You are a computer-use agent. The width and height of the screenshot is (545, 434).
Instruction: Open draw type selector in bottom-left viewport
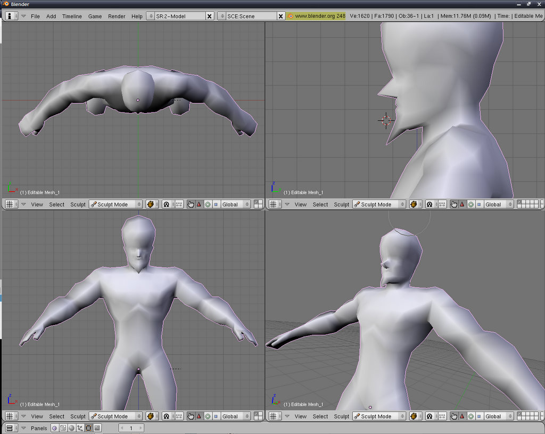coord(151,416)
